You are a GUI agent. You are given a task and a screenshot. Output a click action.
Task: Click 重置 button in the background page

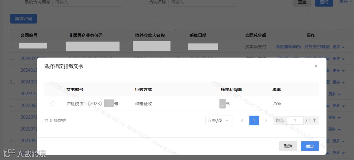[x=302, y=2]
